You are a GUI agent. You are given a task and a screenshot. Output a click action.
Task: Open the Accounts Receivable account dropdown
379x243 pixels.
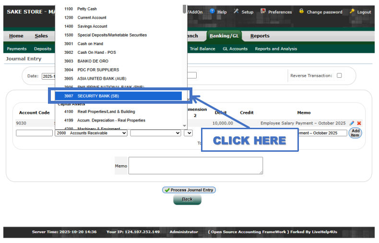[x=91, y=133]
